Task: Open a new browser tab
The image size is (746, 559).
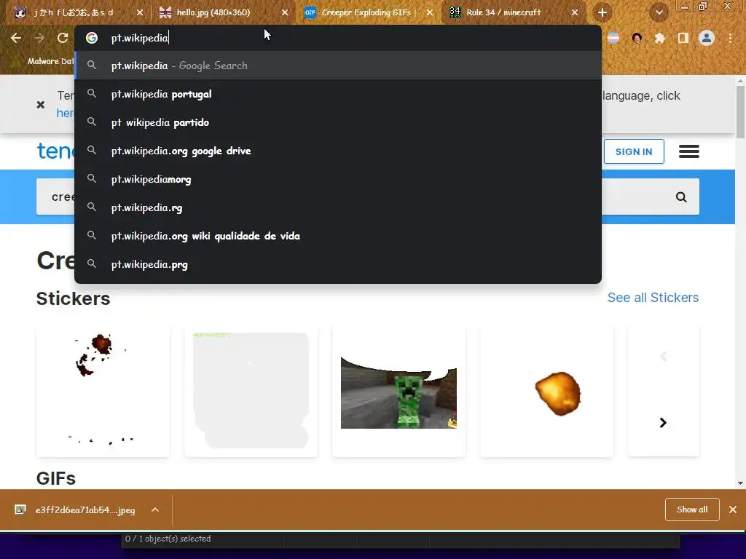Action: pos(602,12)
